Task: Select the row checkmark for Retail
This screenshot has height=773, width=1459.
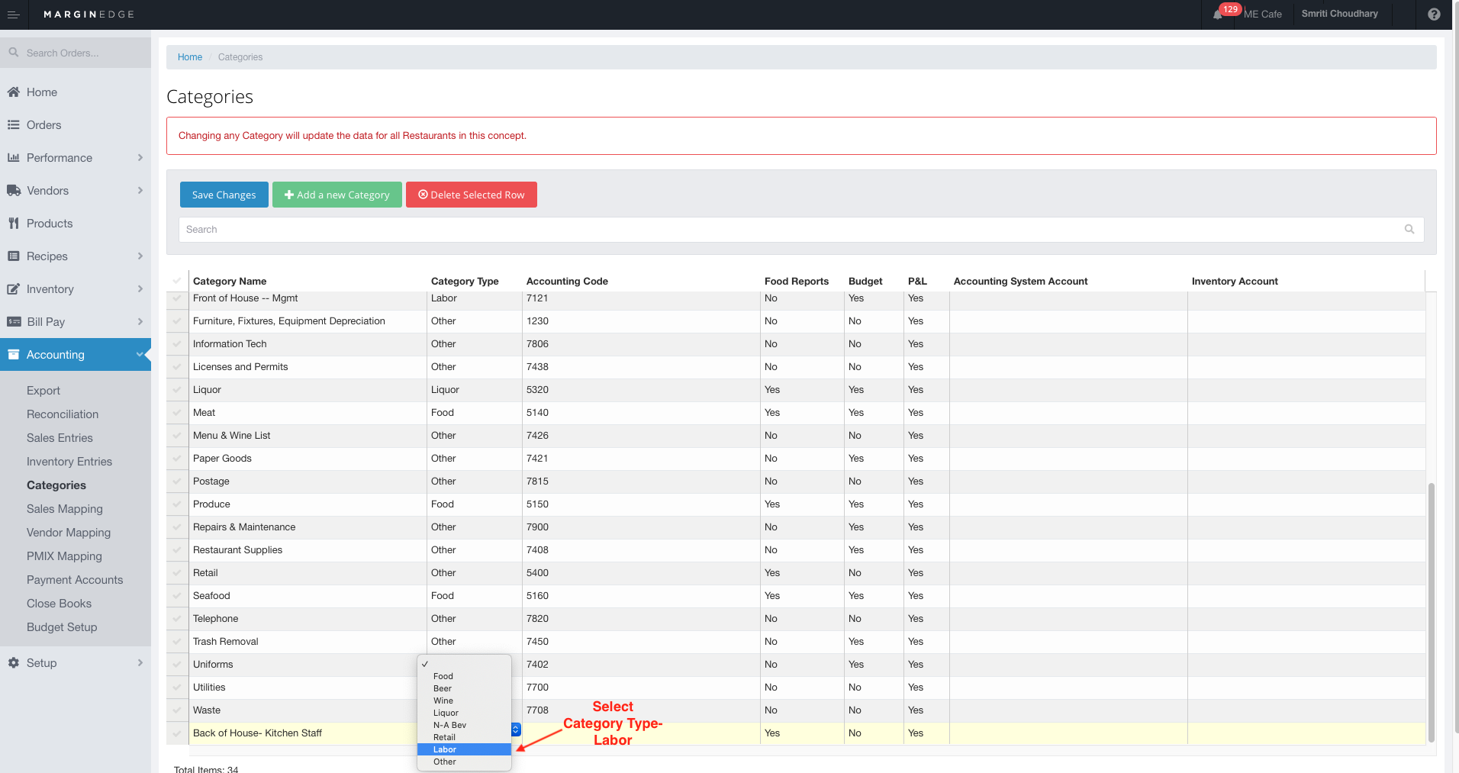Action: (x=177, y=573)
